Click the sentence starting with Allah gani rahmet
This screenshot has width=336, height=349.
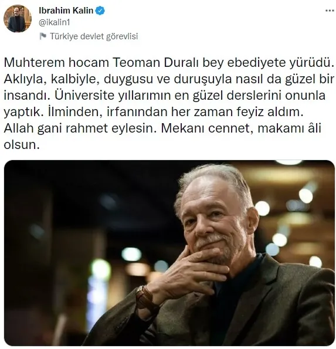pyautogui.click(x=79, y=128)
